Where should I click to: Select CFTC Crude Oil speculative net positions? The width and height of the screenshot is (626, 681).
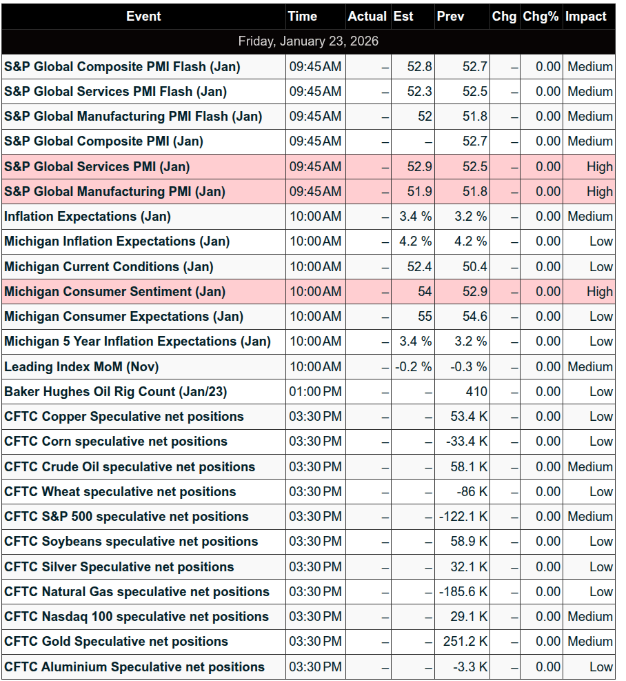(x=130, y=467)
